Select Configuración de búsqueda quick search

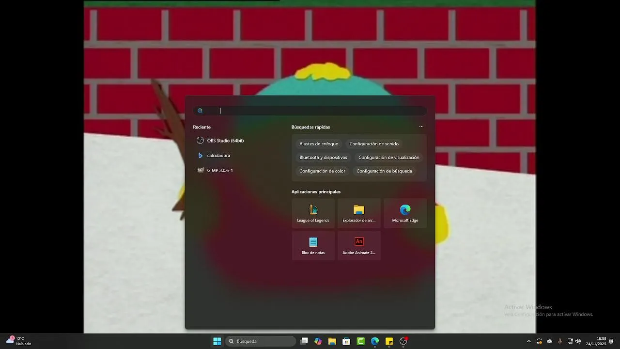tap(384, 171)
